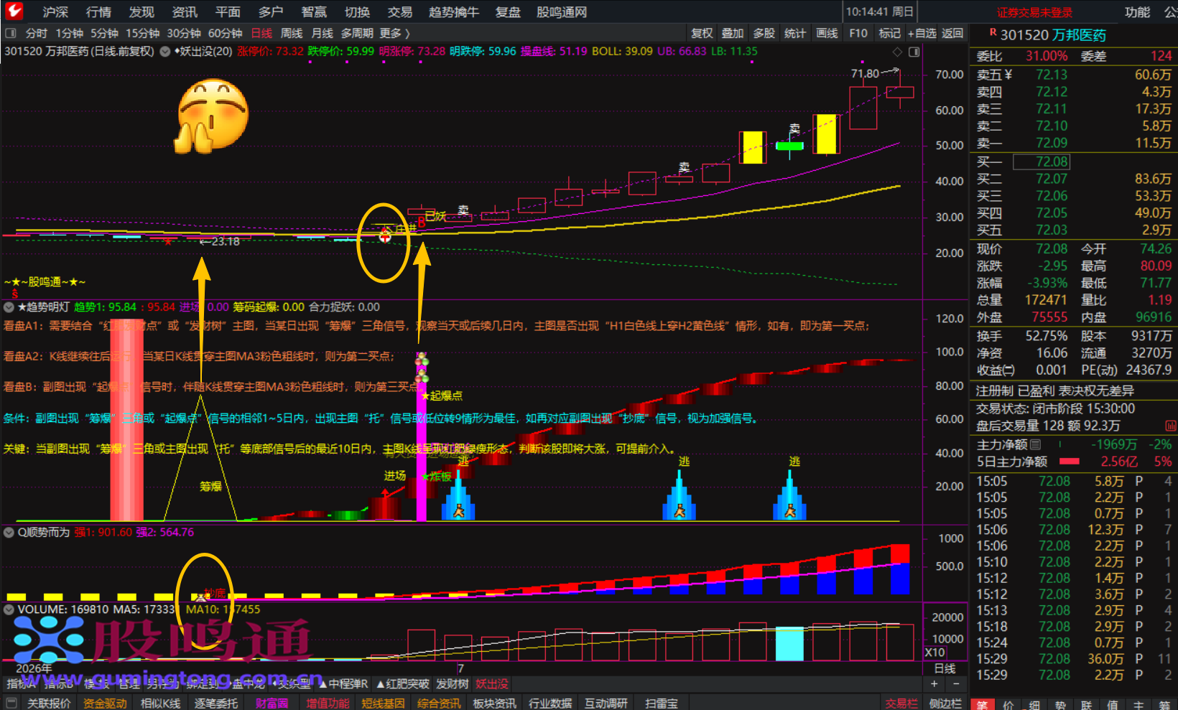Zoom out chart with minus button
The image size is (1178, 710).
(x=956, y=684)
